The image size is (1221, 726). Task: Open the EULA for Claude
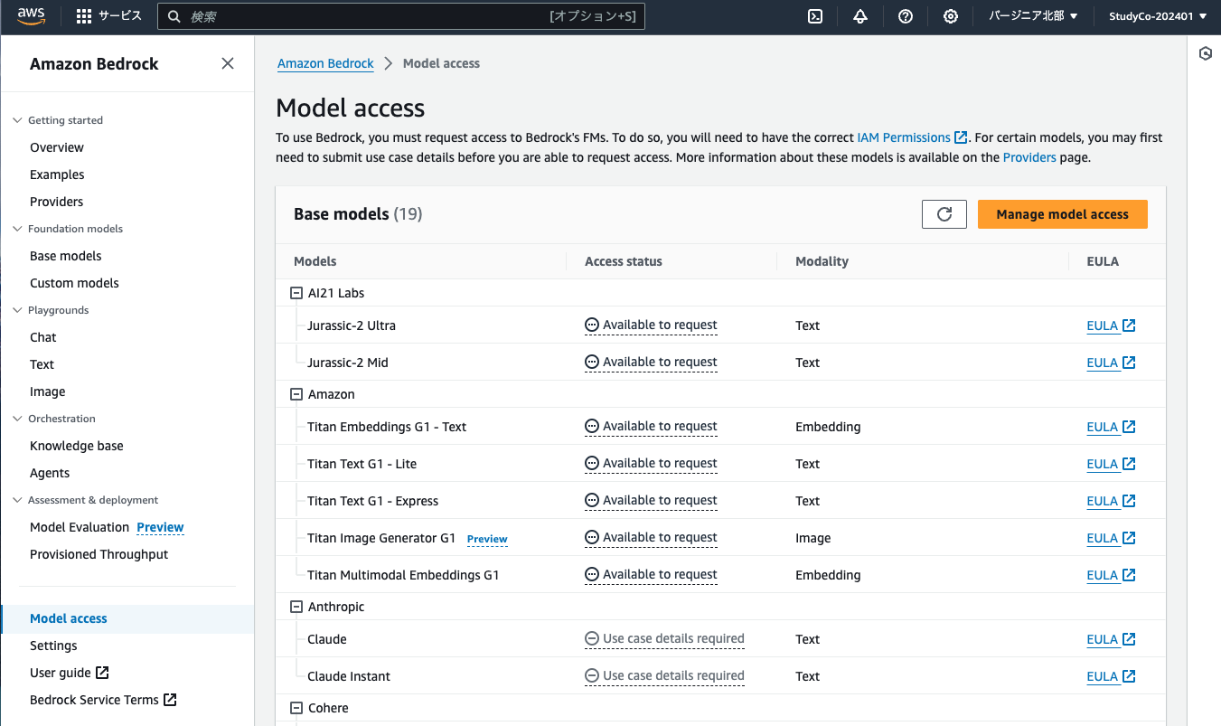(x=1104, y=639)
